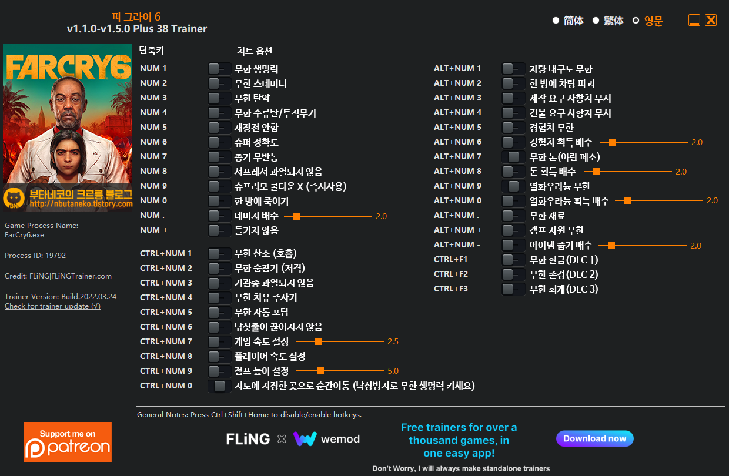Turn on 무한 탄약 switch
This screenshot has width=729, height=476.
click(220, 98)
